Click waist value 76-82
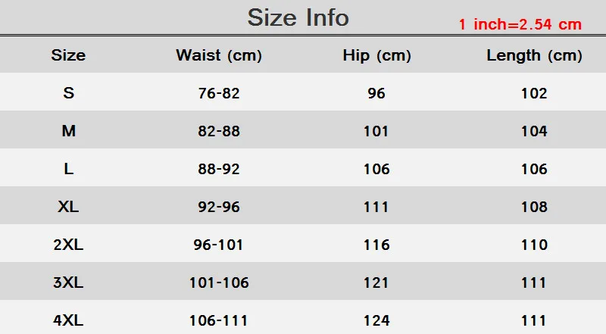 point(219,94)
